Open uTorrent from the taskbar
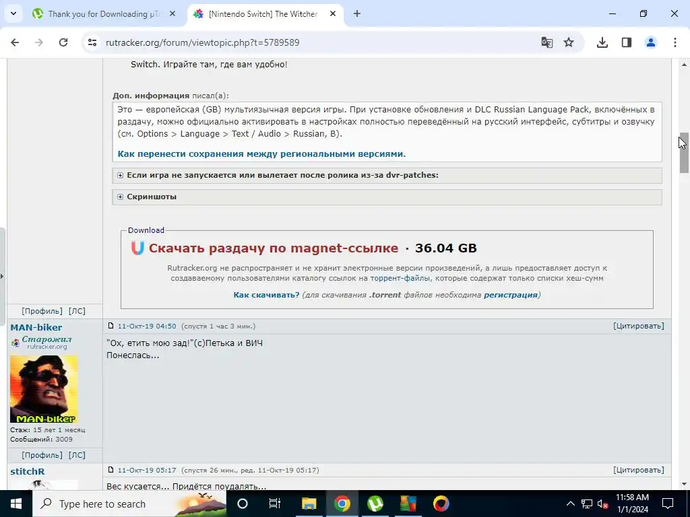 click(x=375, y=504)
